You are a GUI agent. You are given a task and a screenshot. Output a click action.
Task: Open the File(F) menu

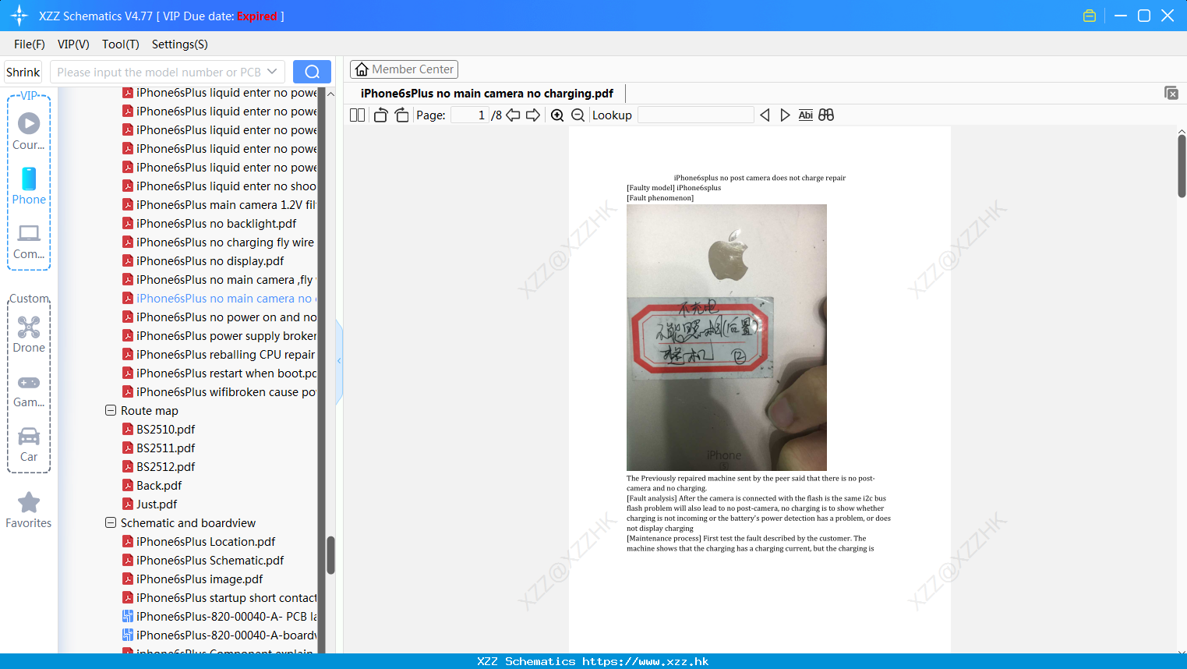pos(30,44)
